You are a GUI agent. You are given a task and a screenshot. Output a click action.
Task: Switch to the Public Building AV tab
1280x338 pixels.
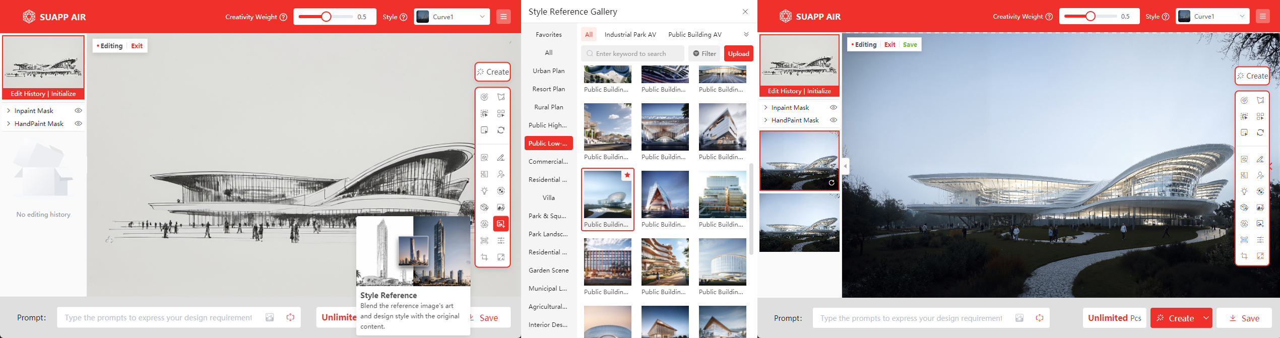click(x=694, y=34)
